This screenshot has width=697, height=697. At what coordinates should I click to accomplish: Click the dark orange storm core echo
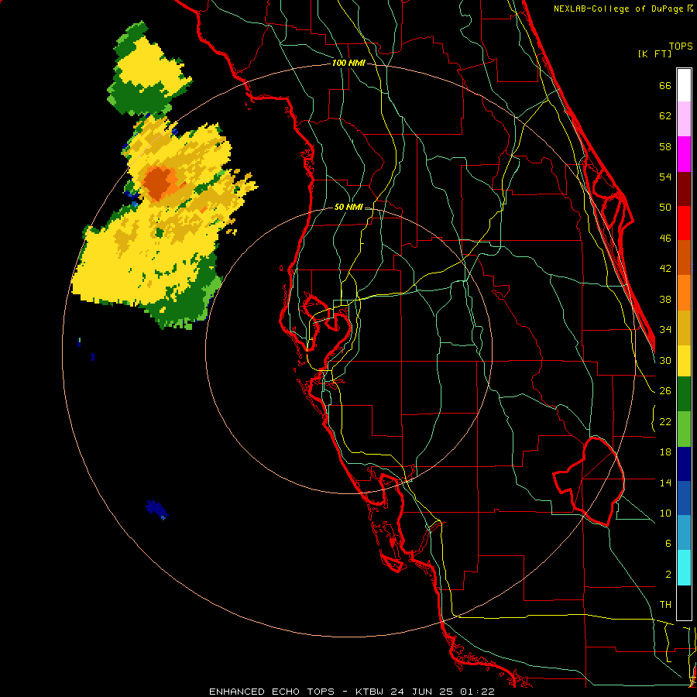(x=157, y=183)
